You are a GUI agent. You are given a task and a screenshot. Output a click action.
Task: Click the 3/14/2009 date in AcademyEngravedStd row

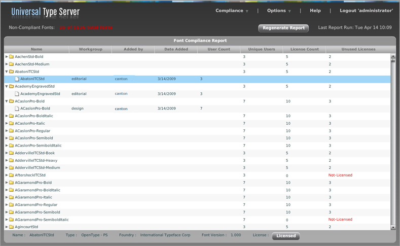point(167,94)
